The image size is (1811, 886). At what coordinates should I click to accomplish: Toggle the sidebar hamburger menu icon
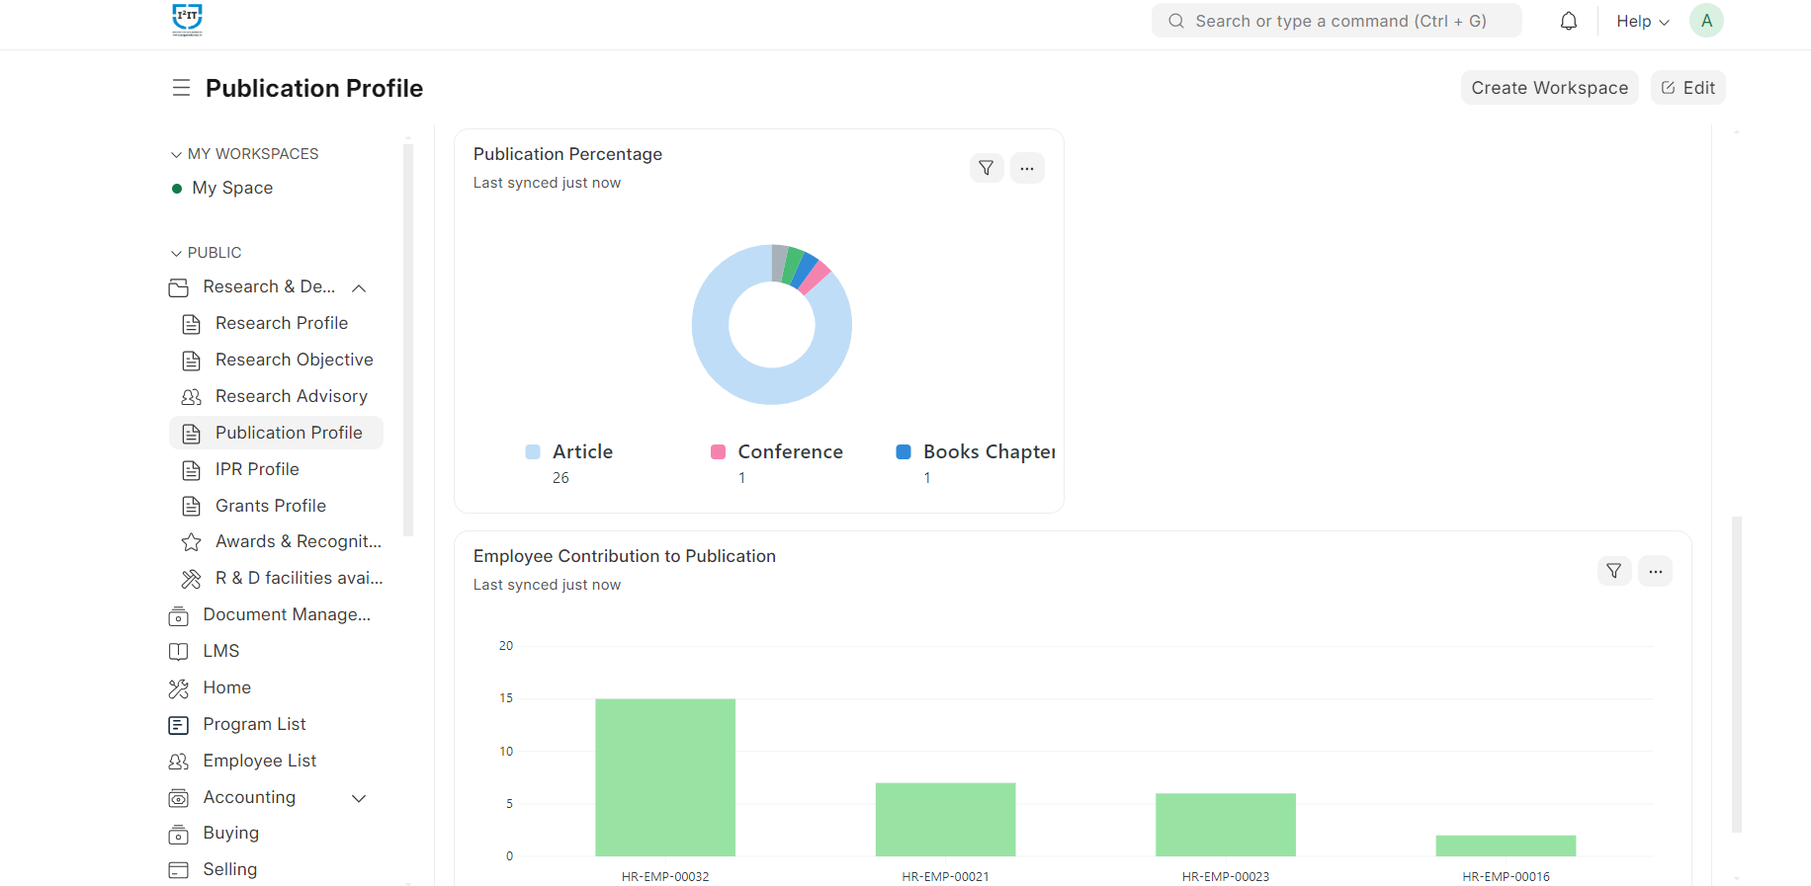pos(181,88)
